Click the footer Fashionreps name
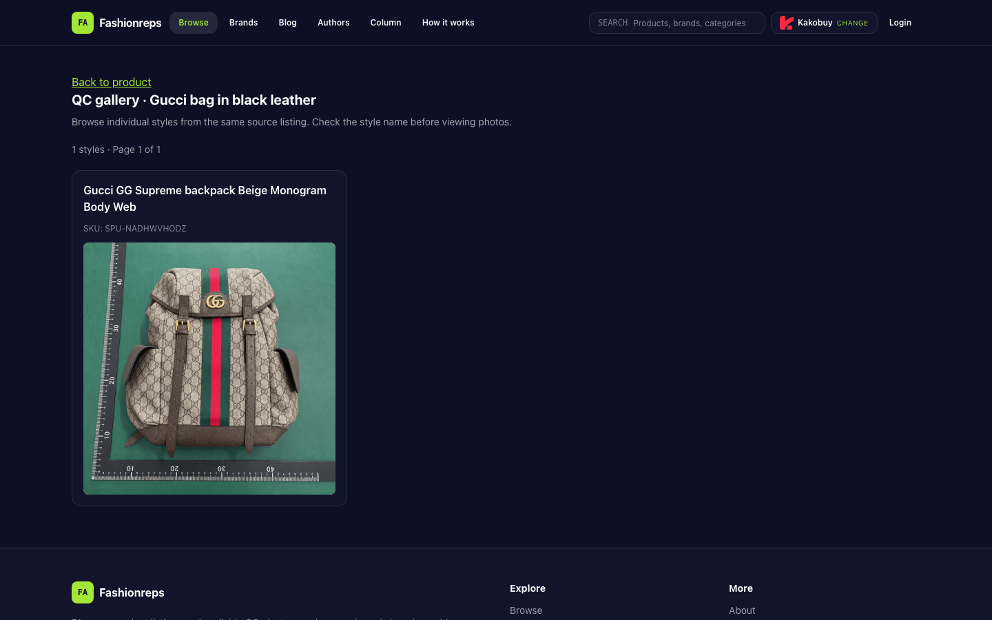Viewport: 992px width, 620px height. (x=132, y=592)
